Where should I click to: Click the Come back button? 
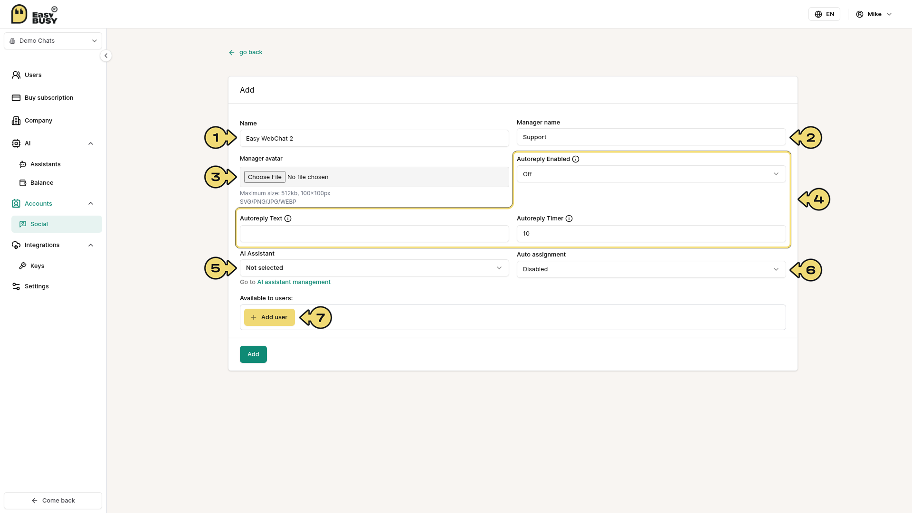(x=53, y=501)
